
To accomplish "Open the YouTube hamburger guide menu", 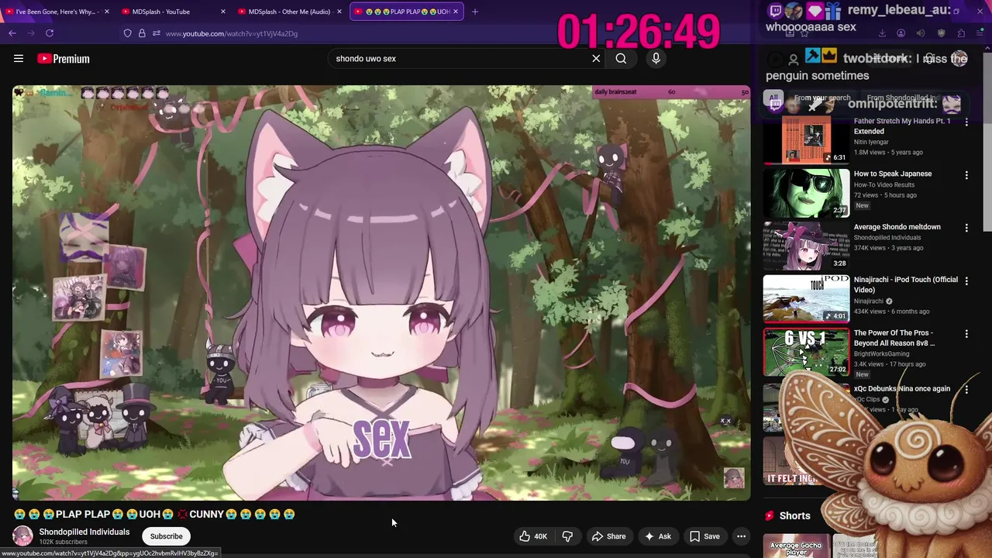I will coord(19,58).
